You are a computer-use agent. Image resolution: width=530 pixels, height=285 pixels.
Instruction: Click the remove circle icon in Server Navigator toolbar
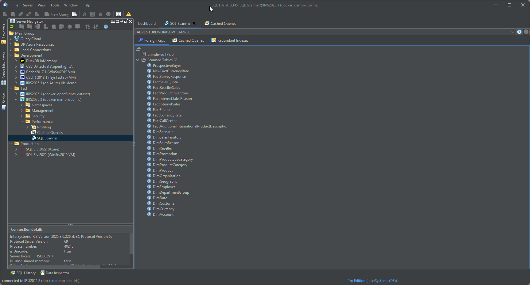pyautogui.click(x=70, y=27)
